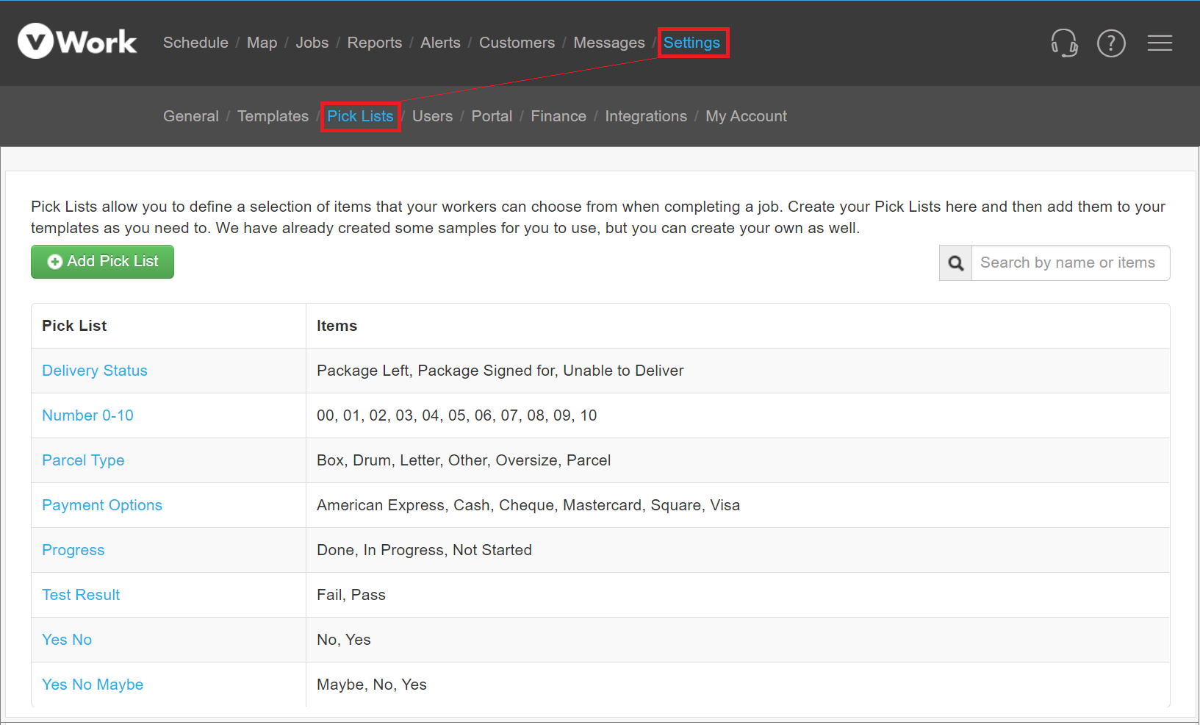The image size is (1200, 725).
Task: Open the Delivery Status pick list
Action: click(x=95, y=371)
